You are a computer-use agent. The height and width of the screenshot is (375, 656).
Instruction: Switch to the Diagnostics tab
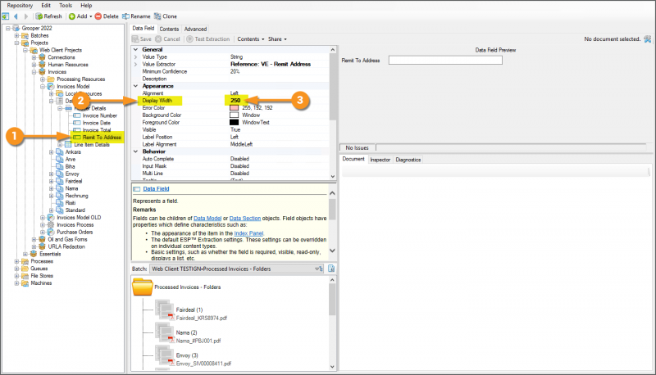click(408, 160)
